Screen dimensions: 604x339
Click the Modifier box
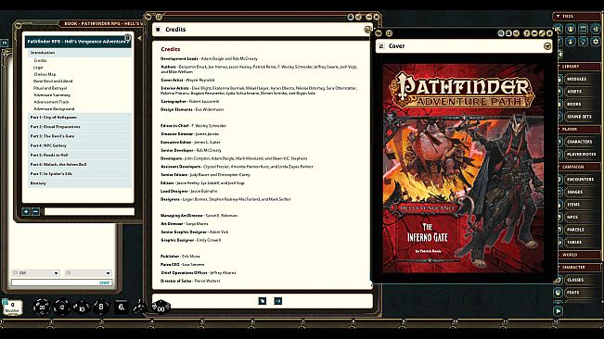(x=13, y=308)
